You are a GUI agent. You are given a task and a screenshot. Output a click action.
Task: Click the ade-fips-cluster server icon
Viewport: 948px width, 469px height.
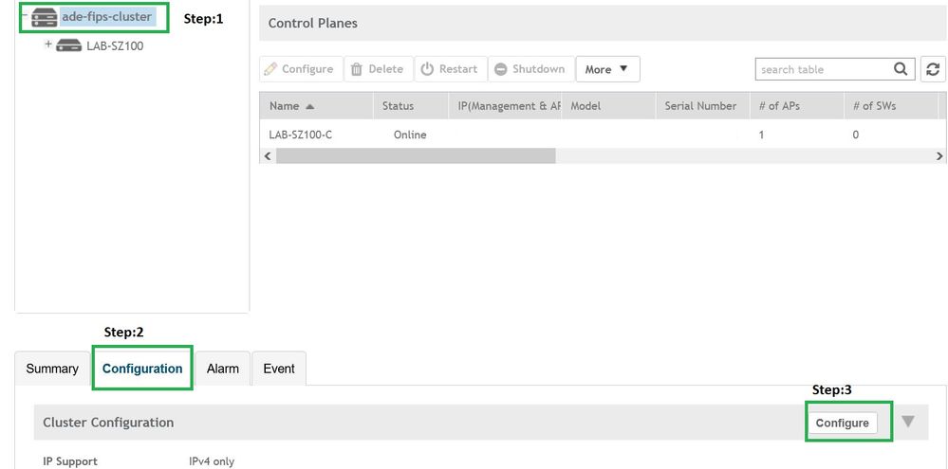[x=44, y=17]
